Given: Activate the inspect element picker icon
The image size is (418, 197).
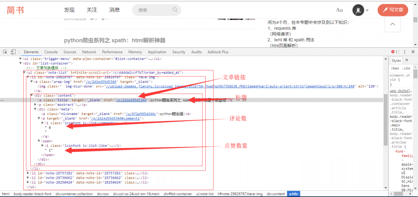Looking at the screenshot, I should [5, 52].
